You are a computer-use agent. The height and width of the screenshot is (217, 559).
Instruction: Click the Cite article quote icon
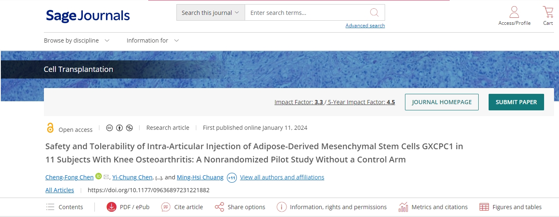coord(166,207)
